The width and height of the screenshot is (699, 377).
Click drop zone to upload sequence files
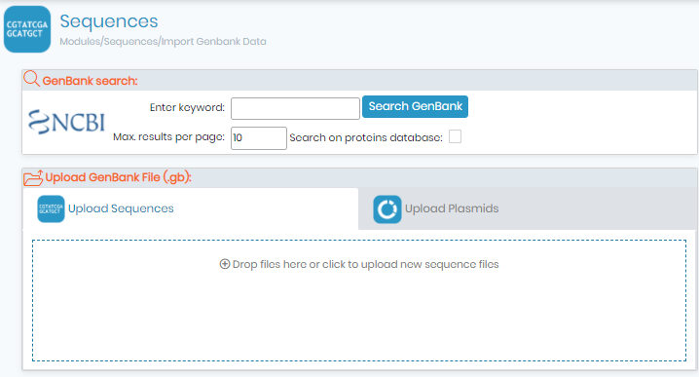(x=359, y=300)
